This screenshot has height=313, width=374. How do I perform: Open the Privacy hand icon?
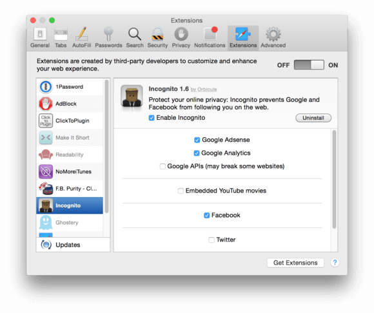click(x=181, y=34)
